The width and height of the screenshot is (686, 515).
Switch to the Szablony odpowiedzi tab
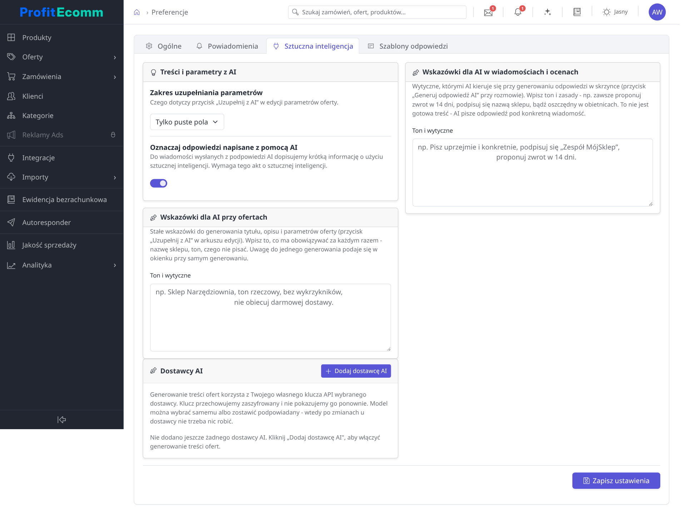click(x=408, y=46)
